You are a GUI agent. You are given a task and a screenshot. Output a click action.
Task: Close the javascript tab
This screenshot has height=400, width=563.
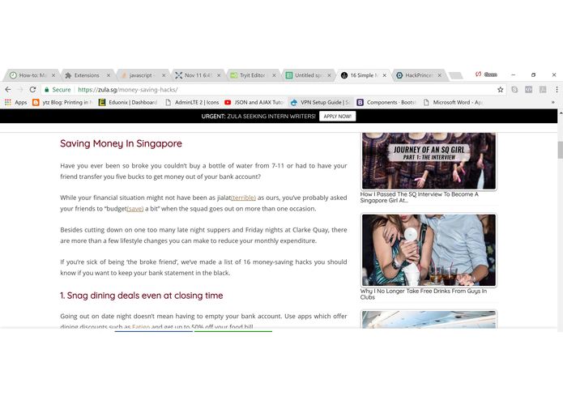[x=164, y=75]
